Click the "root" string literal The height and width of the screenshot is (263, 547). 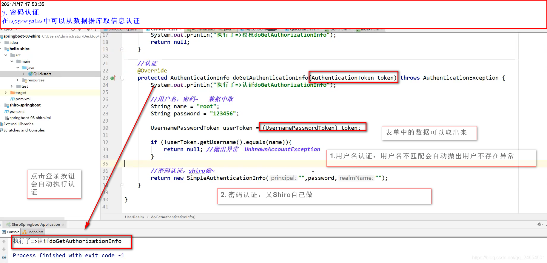207,106
